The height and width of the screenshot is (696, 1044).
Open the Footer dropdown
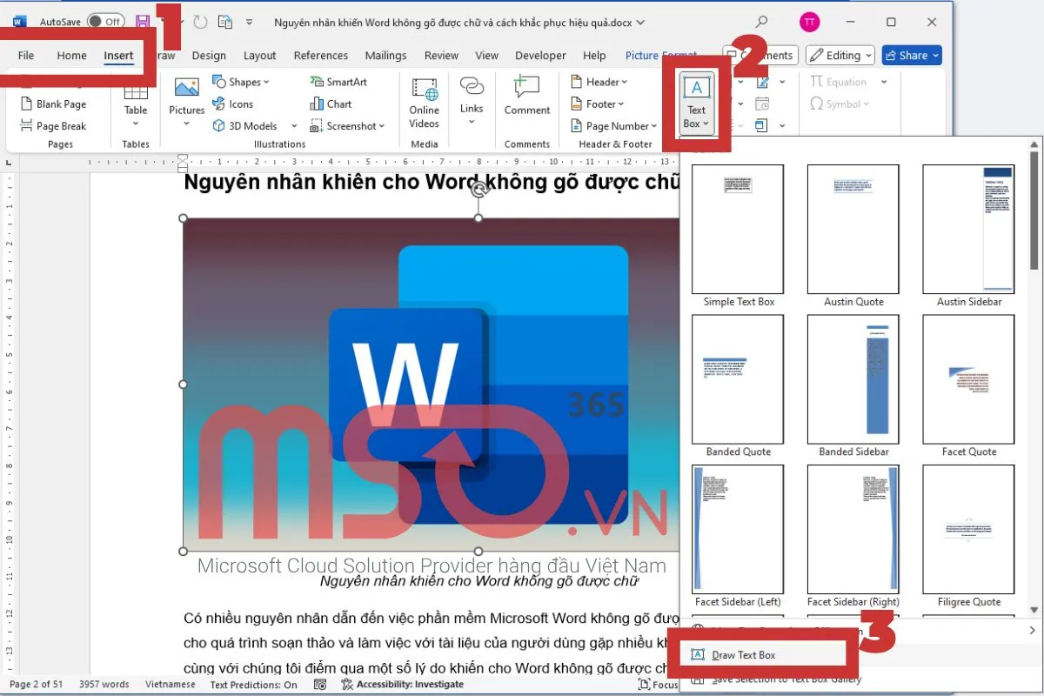pos(598,104)
